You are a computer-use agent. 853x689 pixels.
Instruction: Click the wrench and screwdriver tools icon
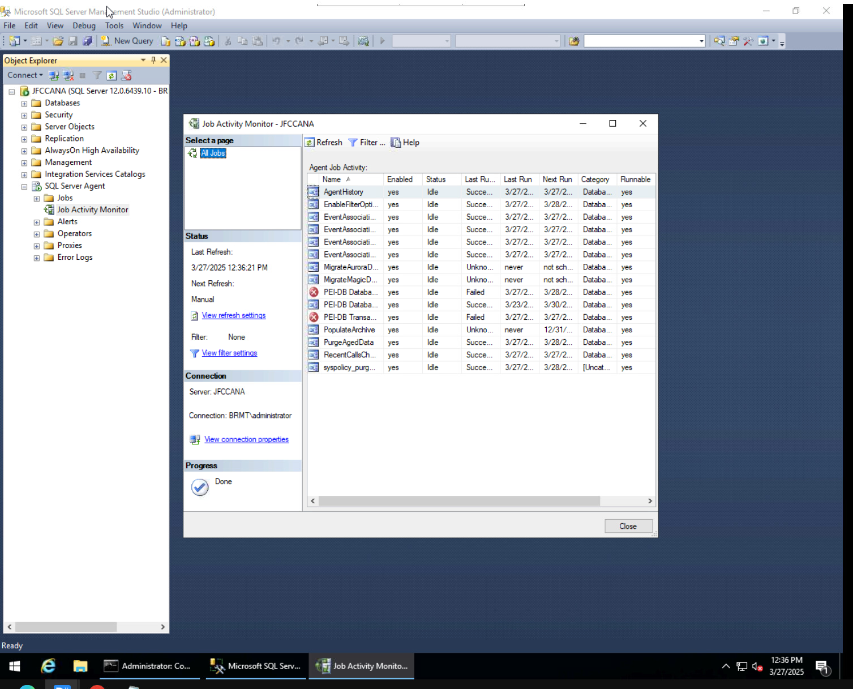point(748,41)
